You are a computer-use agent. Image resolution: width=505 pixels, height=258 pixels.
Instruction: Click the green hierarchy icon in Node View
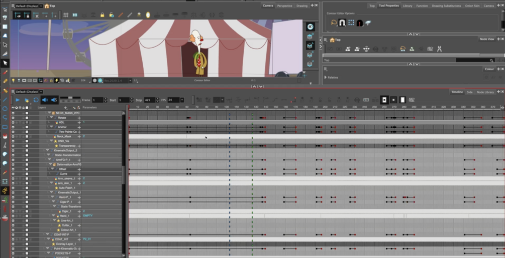pos(412,49)
